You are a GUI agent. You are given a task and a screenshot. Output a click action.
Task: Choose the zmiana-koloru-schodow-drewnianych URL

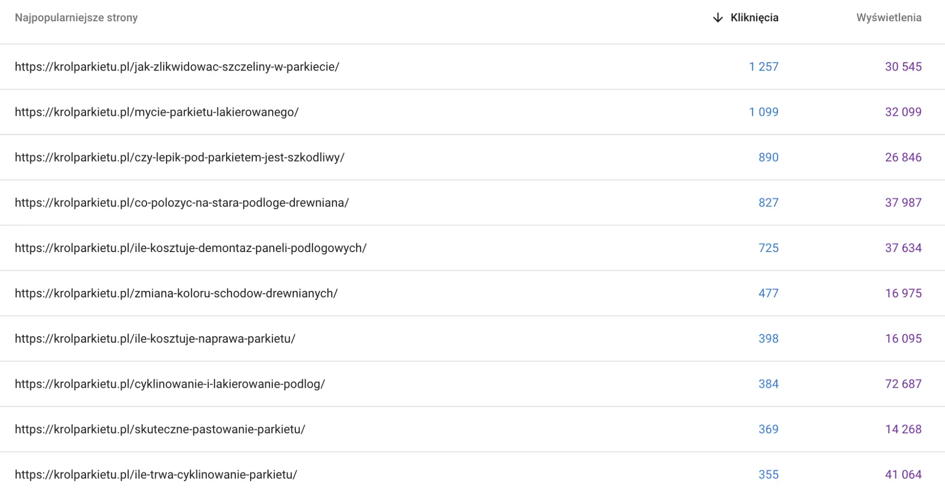[176, 294]
